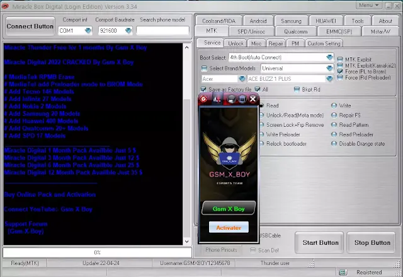Open the Menu dropdown in title bar
The height and width of the screenshot is (277, 403).
click(369, 5)
